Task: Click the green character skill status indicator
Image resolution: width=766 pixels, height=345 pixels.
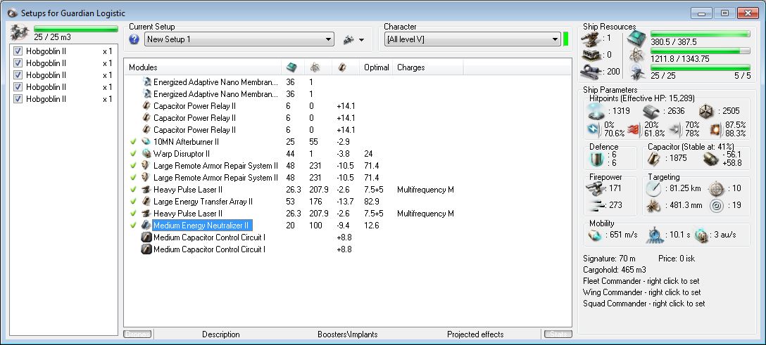Action: point(566,39)
